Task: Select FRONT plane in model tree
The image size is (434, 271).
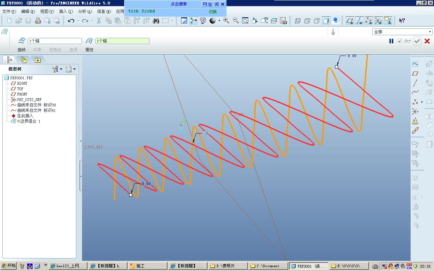Action: (x=22, y=94)
